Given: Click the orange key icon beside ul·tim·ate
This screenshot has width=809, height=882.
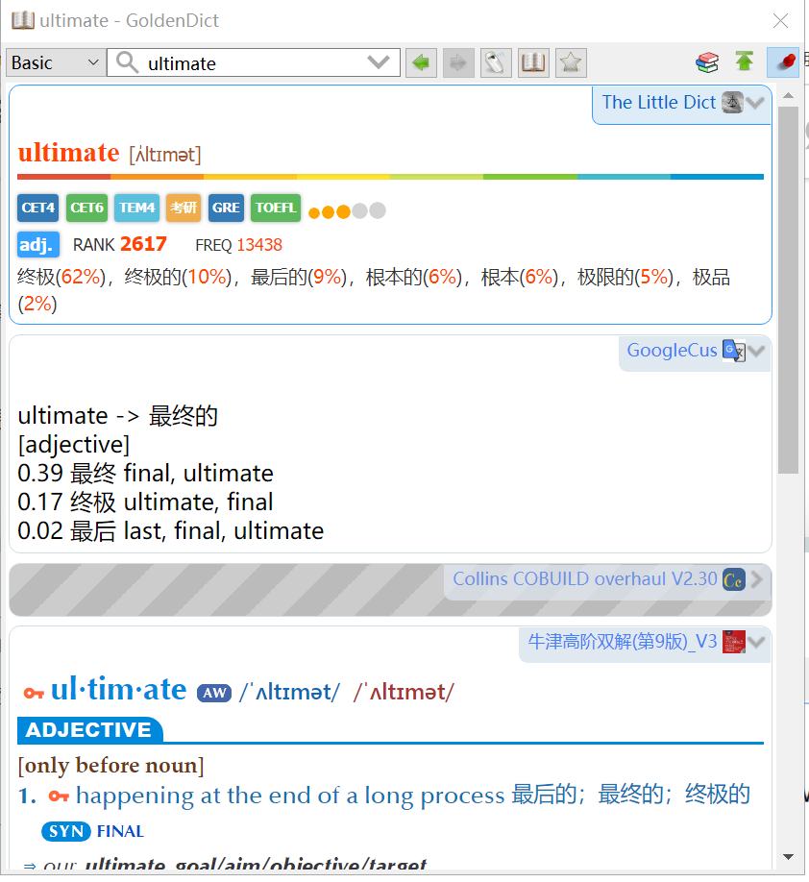Looking at the screenshot, I should tap(34, 693).
